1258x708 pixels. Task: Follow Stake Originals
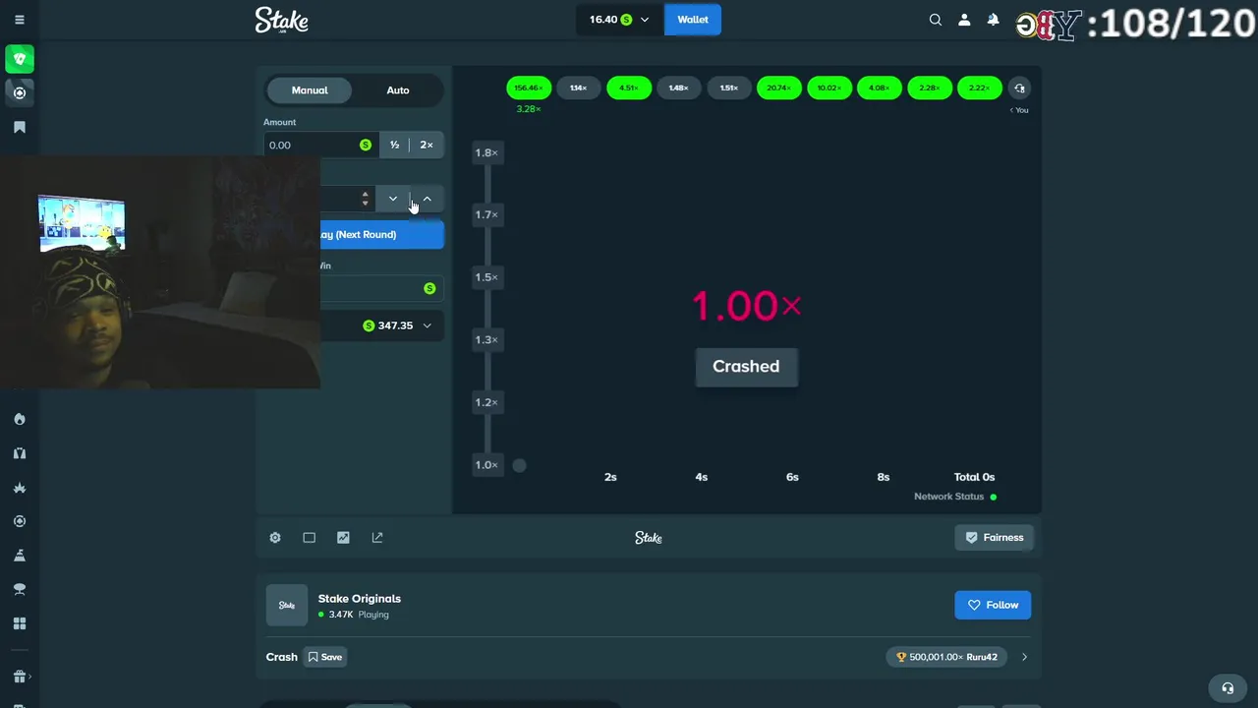(x=993, y=606)
